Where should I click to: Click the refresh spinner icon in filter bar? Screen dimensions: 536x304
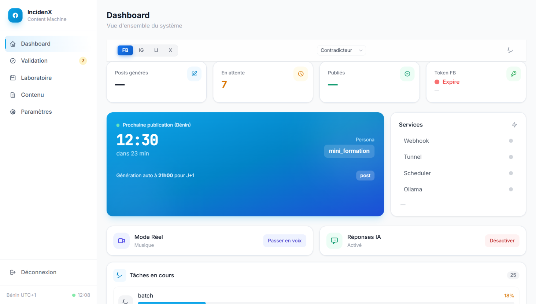[510, 50]
